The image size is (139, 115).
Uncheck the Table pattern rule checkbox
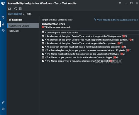click(x=43, y=36)
